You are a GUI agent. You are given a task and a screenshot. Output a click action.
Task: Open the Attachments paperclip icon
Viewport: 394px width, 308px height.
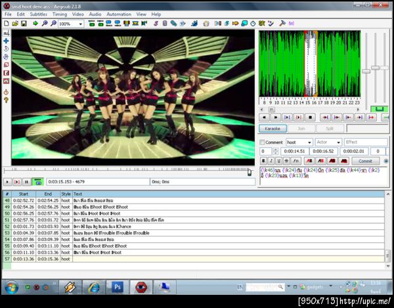point(173,24)
